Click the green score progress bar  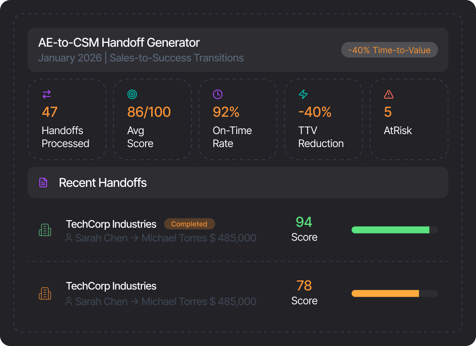(x=395, y=230)
